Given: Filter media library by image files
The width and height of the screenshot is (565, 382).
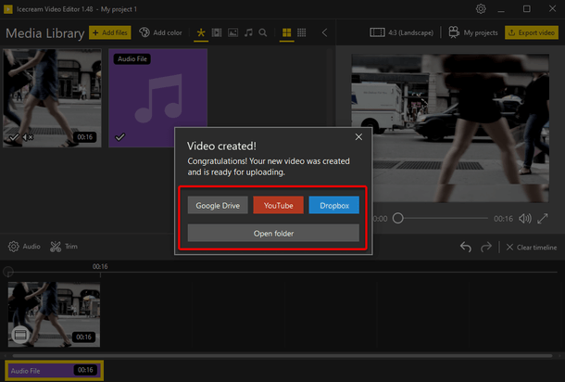Looking at the screenshot, I should point(232,32).
